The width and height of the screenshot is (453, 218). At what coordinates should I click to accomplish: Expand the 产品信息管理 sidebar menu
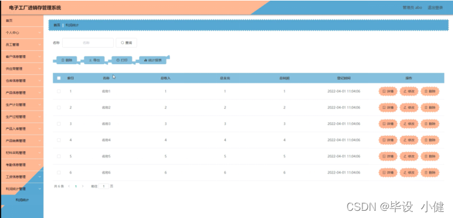[x=22, y=93]
